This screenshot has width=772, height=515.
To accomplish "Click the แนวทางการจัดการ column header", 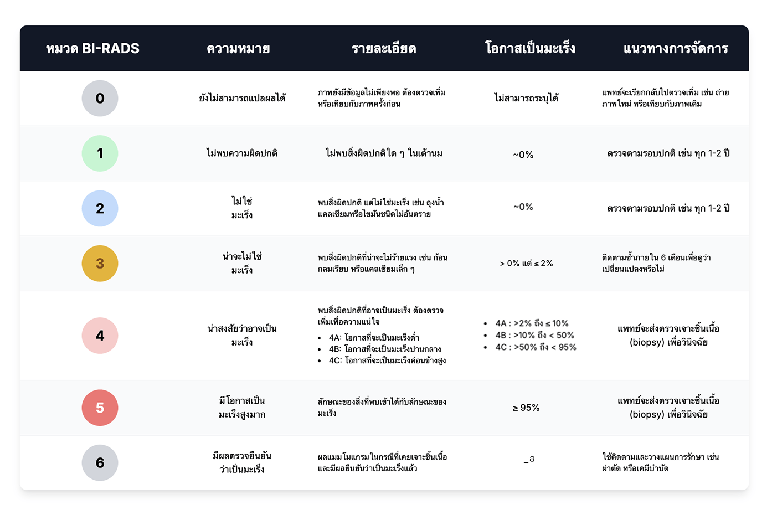I will point(676,49).
